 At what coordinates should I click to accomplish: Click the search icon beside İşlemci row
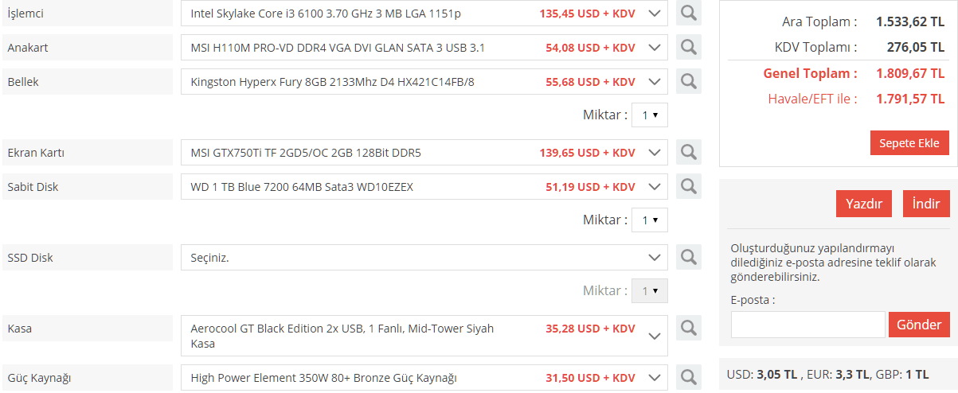pos(689,14)
